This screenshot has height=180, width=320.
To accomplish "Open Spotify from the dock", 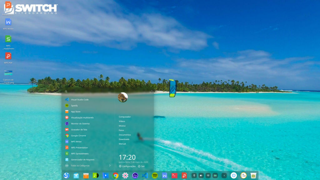I will tap(155, 176).
